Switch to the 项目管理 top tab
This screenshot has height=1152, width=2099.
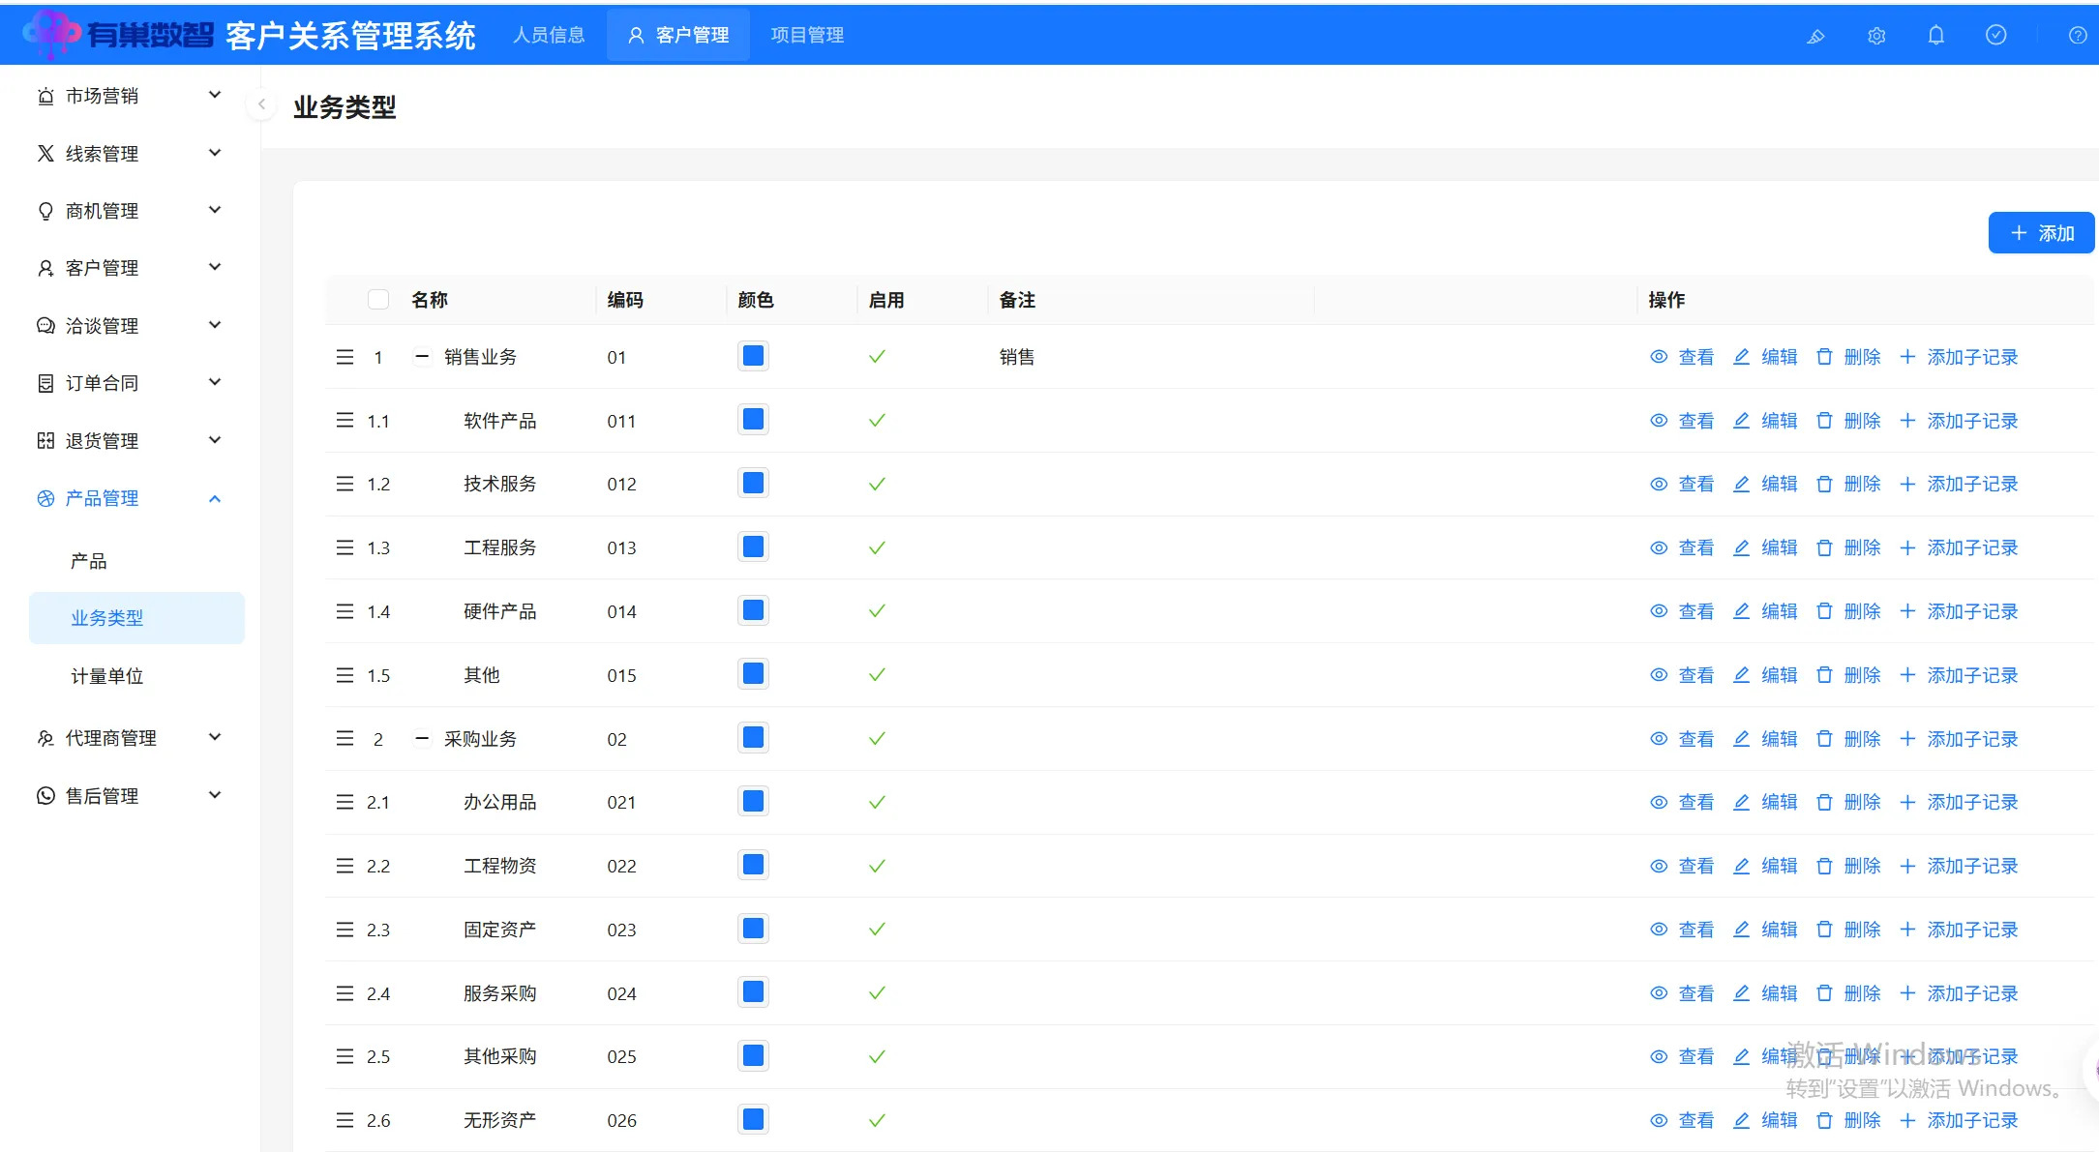[807, 35]
